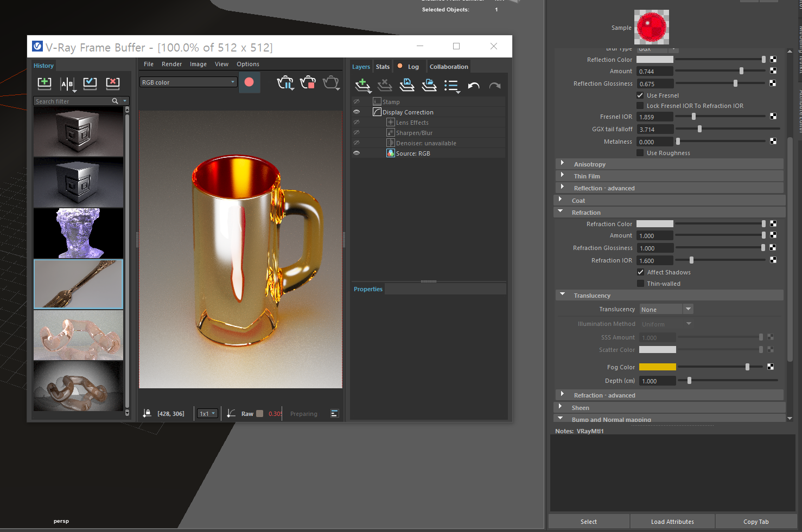Select the fork render history thumbnail
Image resolution: width=802 pixels, height=532 pixels.
[79, 284]
